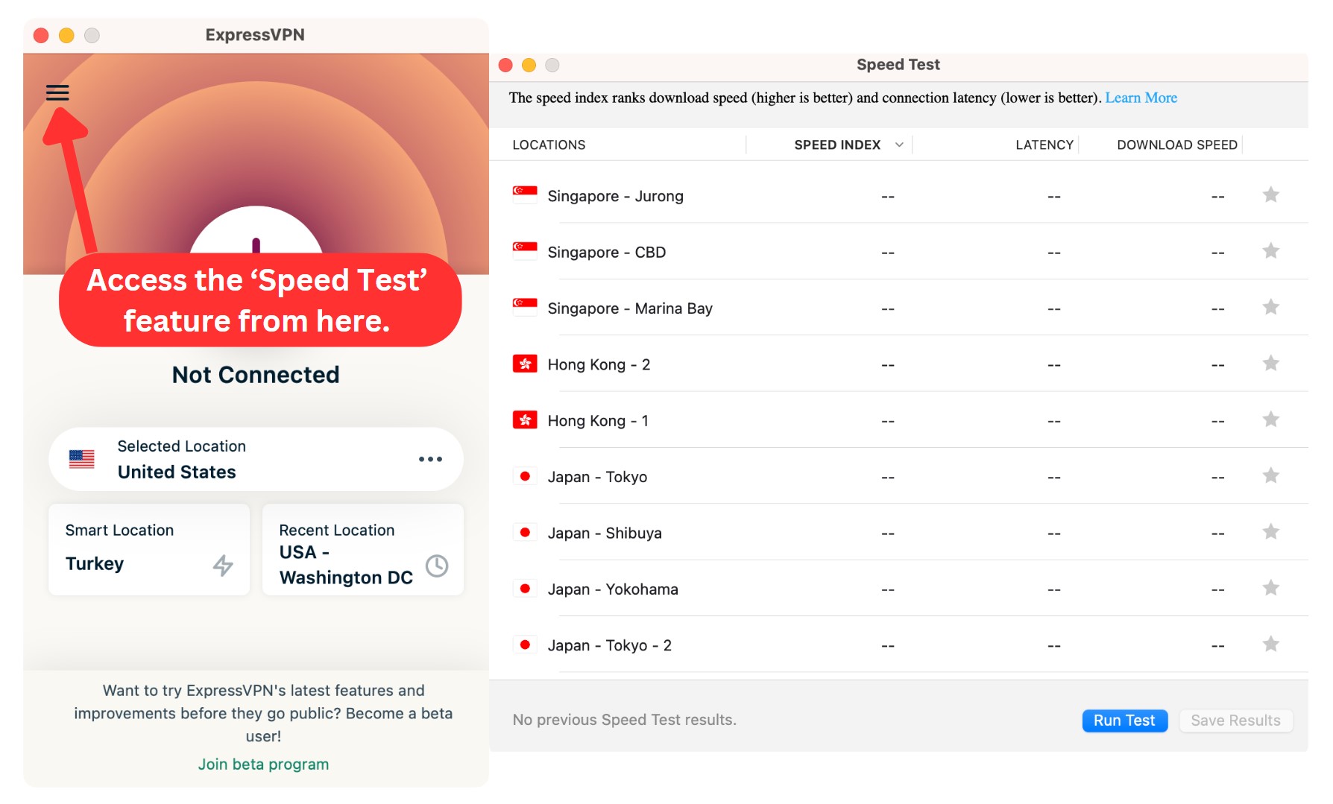
Task: Choose Recent Location USA - Washington DC
Action: point(363,549)
